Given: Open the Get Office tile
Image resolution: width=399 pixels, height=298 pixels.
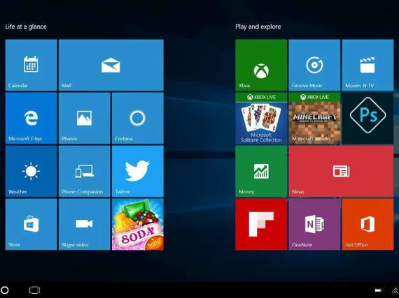Looking at the screenshot, I should [x=367, y=224].
